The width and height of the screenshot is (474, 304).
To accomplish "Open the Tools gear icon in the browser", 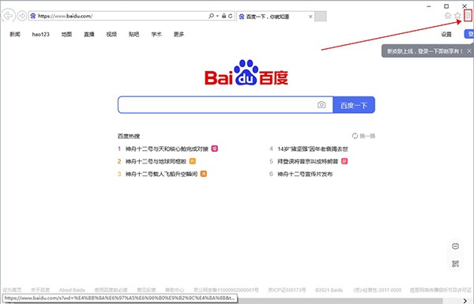I will pos(468,16).
